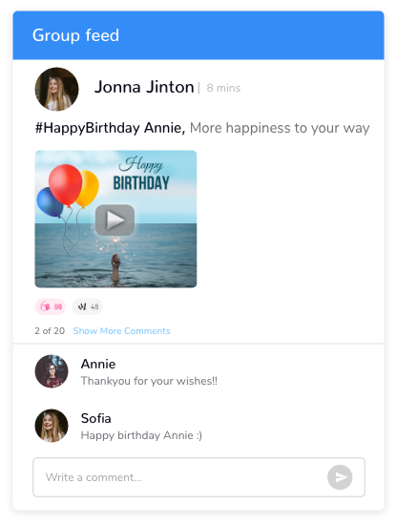
Task: Open Sofia's avatar in the comments
Action: [x=52, y=426]
